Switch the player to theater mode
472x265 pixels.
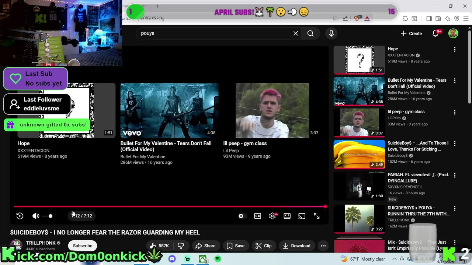(x=287, y=216)
